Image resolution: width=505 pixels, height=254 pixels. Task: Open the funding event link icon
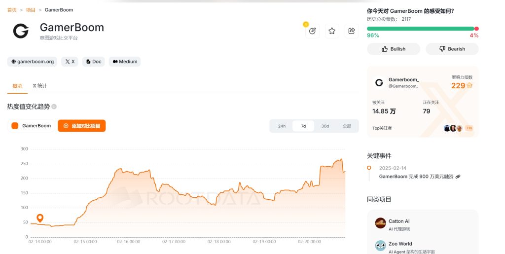pos(458,177)
